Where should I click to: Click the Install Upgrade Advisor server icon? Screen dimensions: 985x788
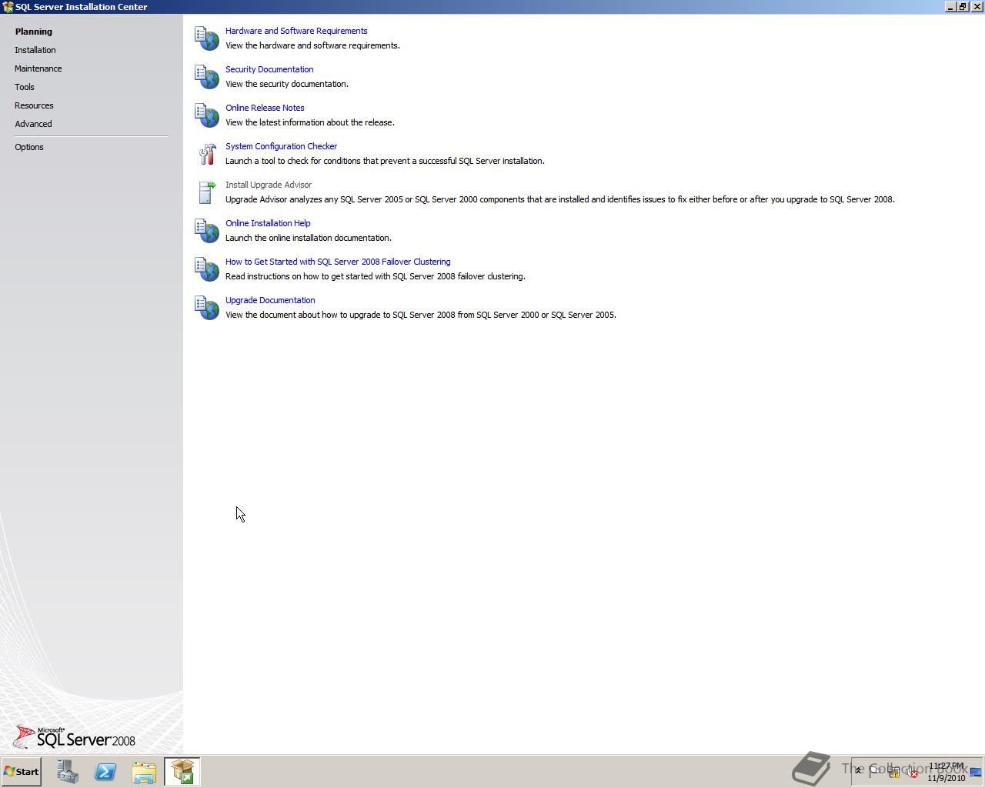207,192
